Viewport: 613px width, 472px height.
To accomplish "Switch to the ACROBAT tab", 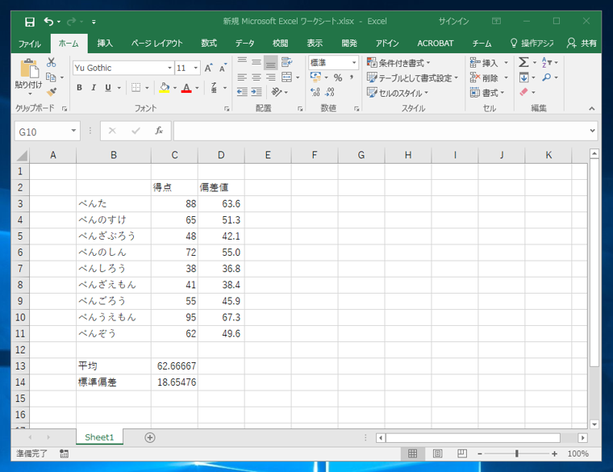I will (435, 44).
